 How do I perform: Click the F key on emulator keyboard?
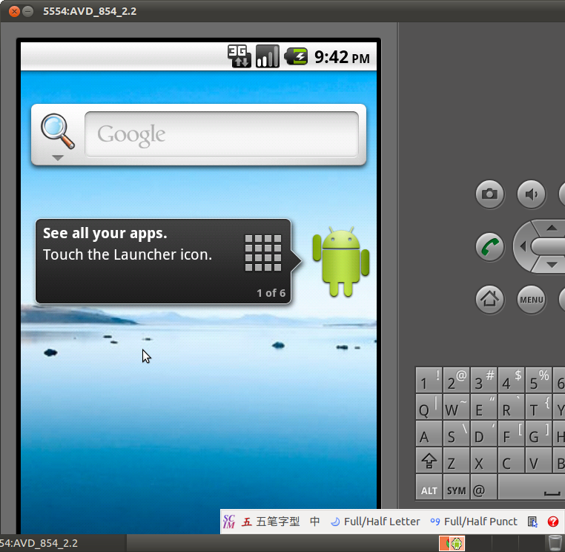click(511, 433)
